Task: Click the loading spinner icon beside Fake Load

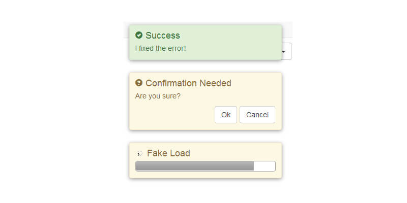Action: 139,153
